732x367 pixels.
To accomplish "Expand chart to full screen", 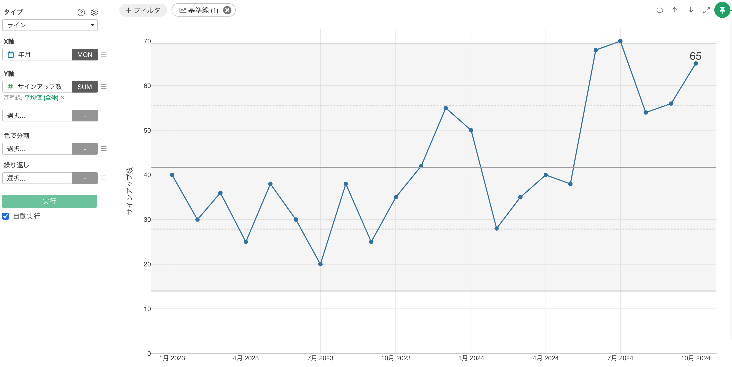I will click(x=706, y=10).
